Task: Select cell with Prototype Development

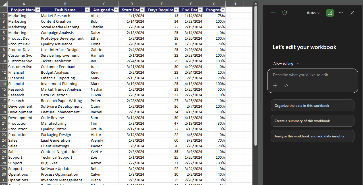Action: click(x=65, y=38)
